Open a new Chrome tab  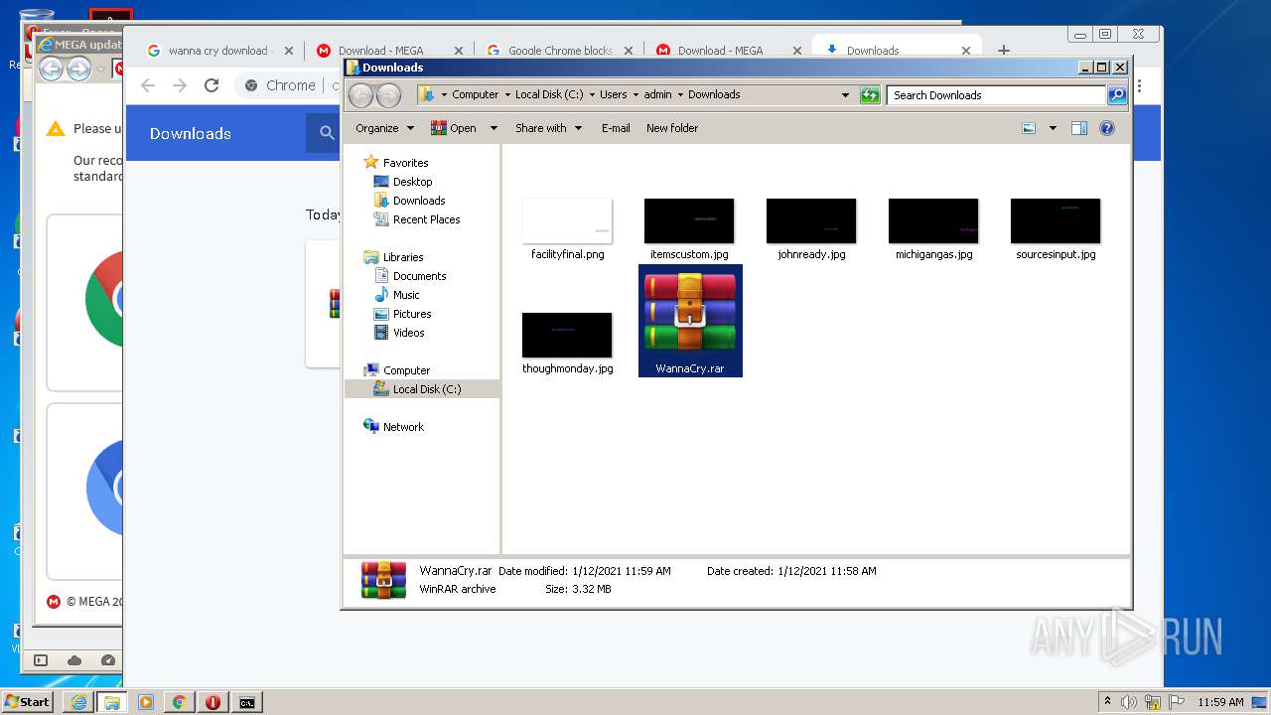coord(1004,50)
